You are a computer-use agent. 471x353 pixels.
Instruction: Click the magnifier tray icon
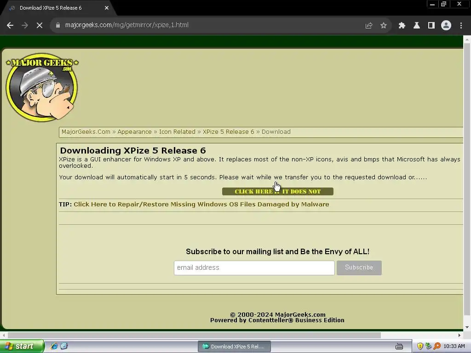click(437, 347)
